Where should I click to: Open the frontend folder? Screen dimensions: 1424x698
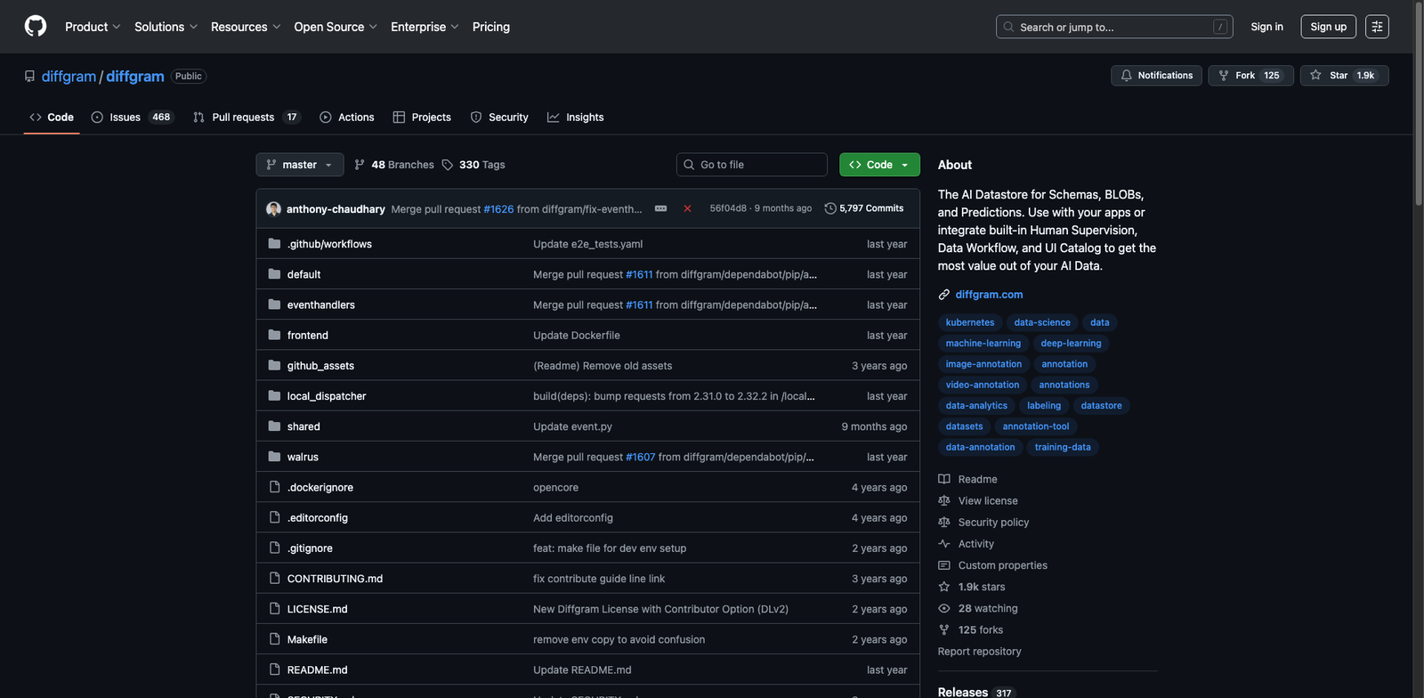pos(308,336)
